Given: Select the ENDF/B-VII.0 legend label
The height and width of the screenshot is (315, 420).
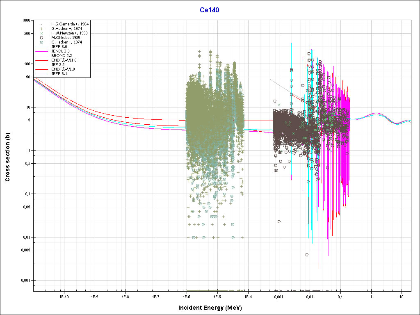Looking at the screenshot, I should pos(64,60).
